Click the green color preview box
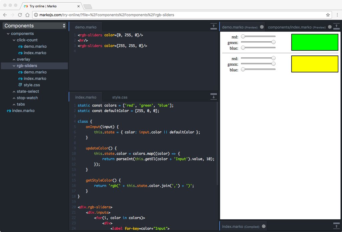Viewport: 342px width, 232px height. 315,42
